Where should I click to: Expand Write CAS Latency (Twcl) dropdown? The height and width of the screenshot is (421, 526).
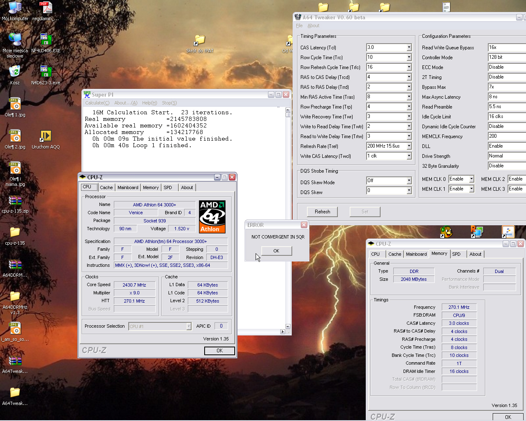409,156
